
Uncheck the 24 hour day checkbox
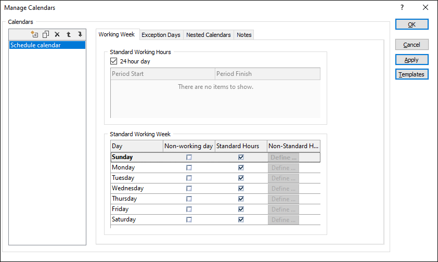tap(114, 61)
